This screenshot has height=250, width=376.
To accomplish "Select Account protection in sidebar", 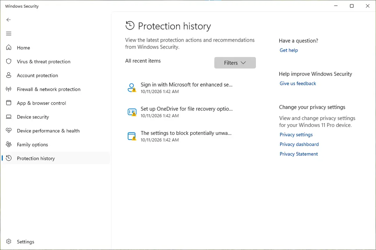I will pos(56,75).
